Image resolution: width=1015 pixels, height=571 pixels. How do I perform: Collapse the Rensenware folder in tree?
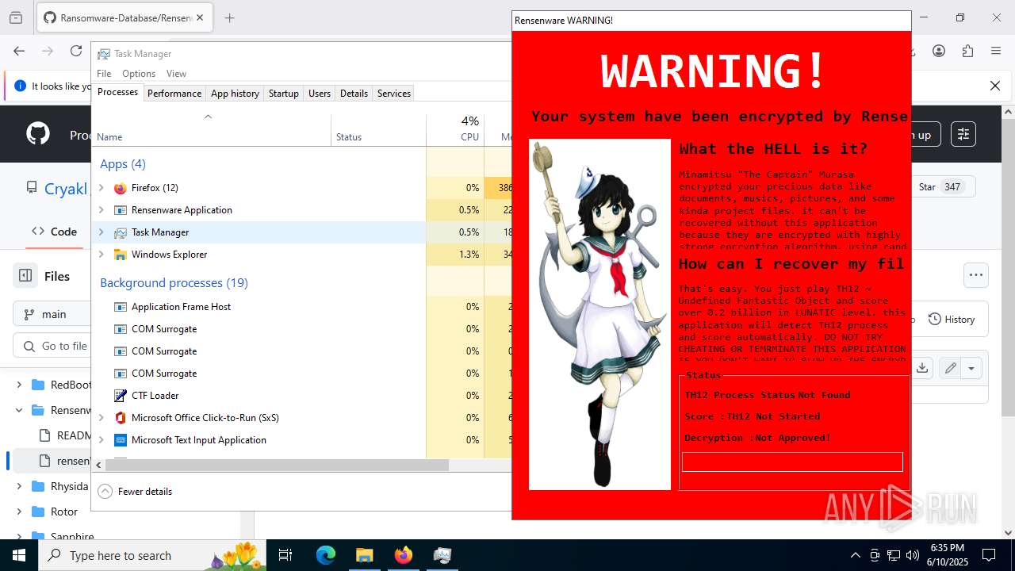click(19, 410)
